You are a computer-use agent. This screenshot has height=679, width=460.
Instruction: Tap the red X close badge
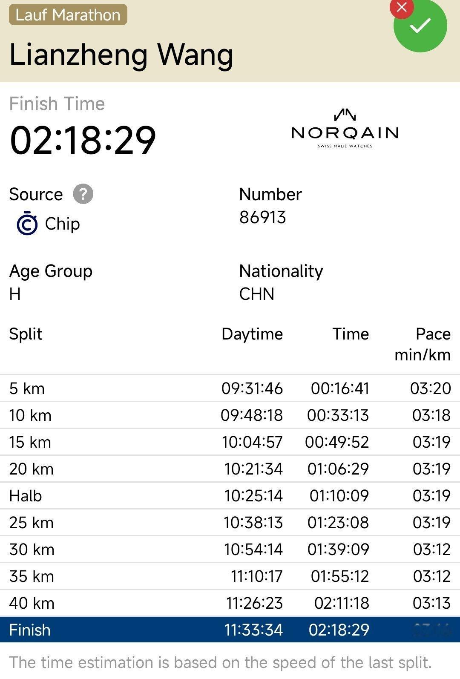(x=402, y=8)
